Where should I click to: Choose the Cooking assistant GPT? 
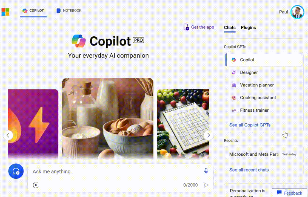coord(264,97)
